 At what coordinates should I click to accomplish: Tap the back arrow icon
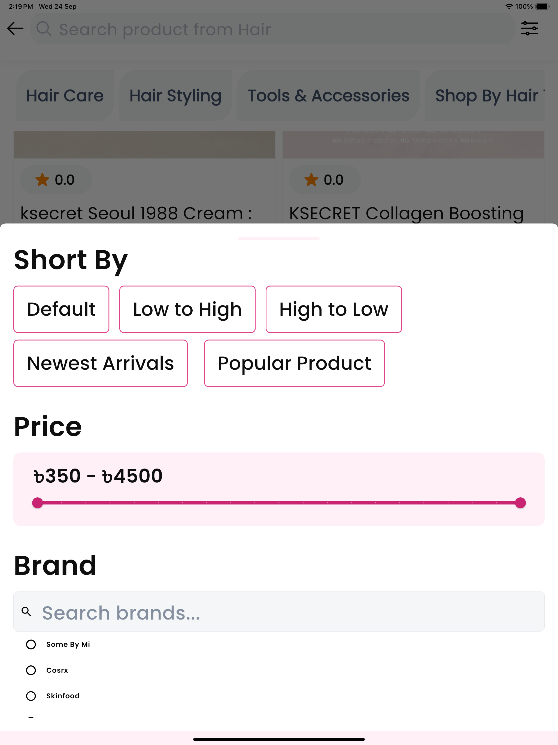[15, 29]
